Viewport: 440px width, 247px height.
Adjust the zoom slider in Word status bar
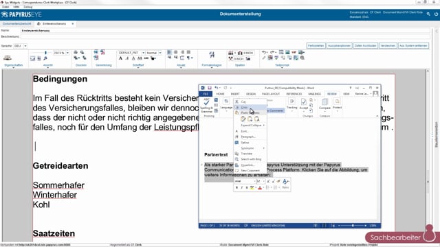click(x=353, y=226)
